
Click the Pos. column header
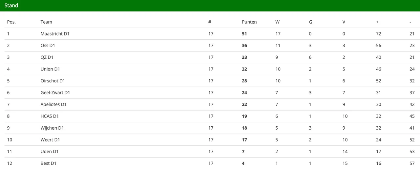(11, 22)
